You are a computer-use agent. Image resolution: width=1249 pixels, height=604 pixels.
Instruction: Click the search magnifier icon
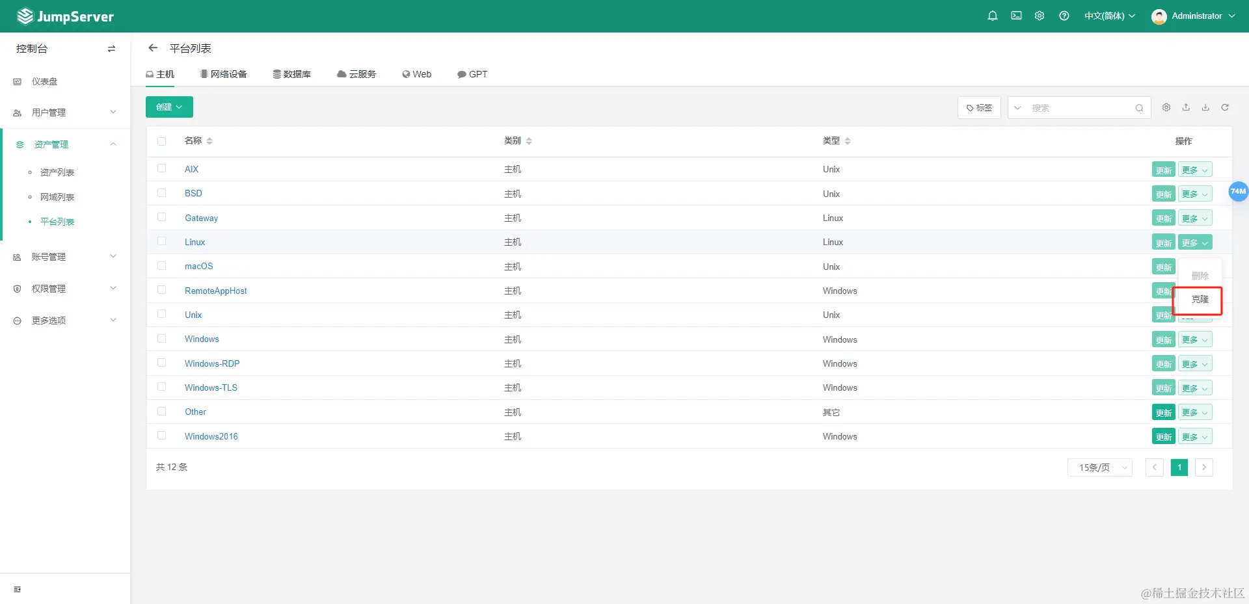coord(1139,108)
